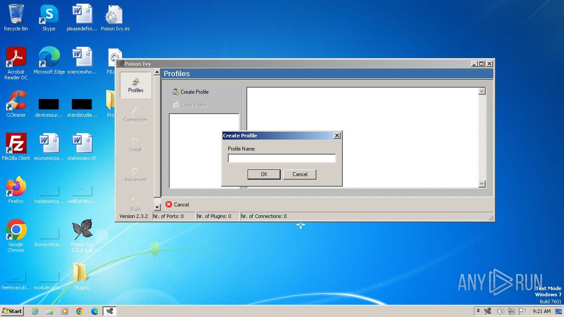The height and width of the screenshot is (317, 564).
Task: Click the Profile Name text field
Action: tap(282, 158)
